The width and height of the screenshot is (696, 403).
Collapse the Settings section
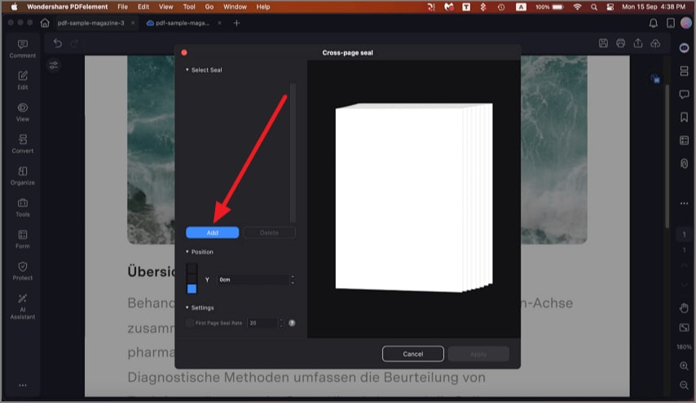[x=187, y=308]
